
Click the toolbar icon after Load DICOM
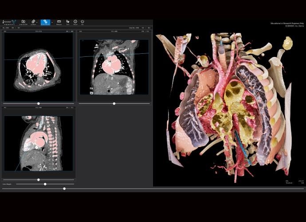tap(33, 22)
